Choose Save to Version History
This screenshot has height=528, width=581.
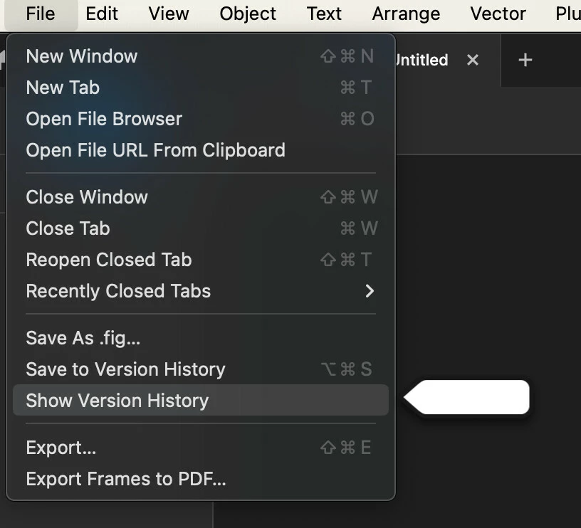[201, 369]
